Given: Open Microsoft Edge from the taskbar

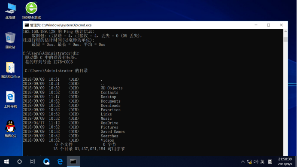Looking at the screenshot, I should 60,161.
